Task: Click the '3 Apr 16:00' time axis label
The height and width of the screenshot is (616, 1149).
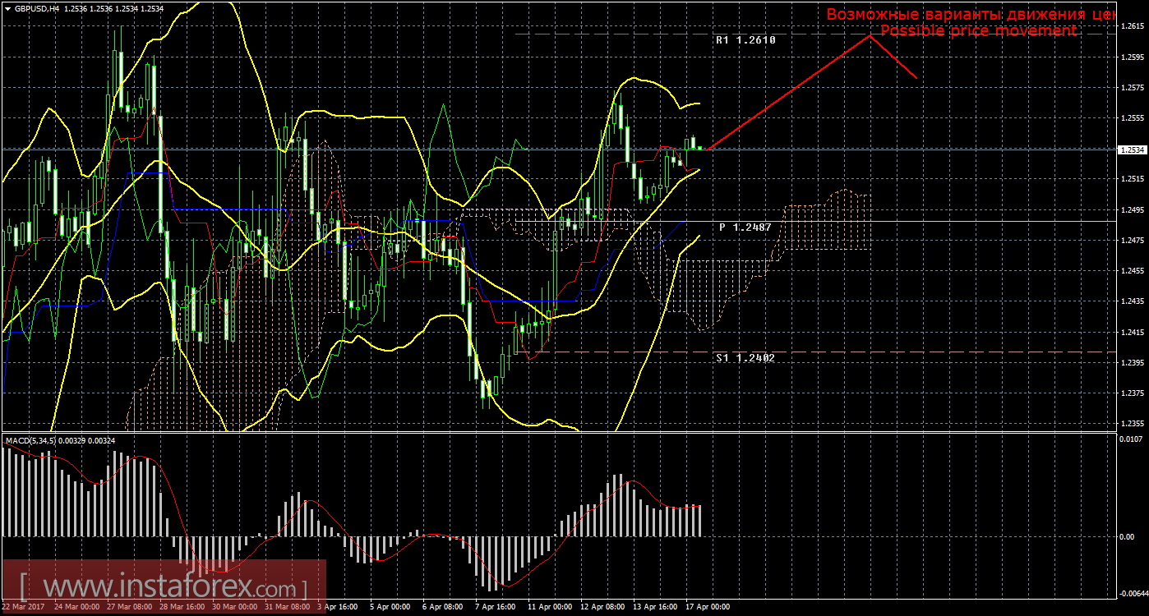Action: [x=338, y=608]
